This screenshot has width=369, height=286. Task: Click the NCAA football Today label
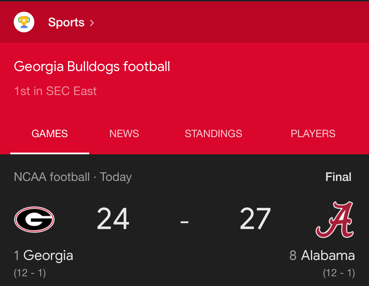[x=73, y=177]
